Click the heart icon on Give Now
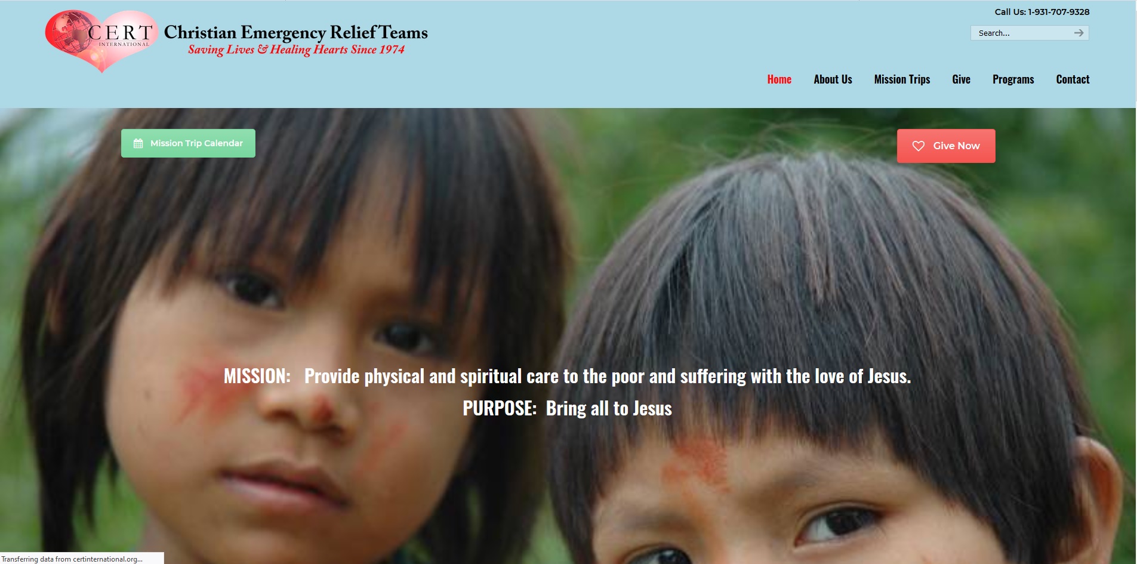Screen dimensions: 1137x564 click(919, 146)
